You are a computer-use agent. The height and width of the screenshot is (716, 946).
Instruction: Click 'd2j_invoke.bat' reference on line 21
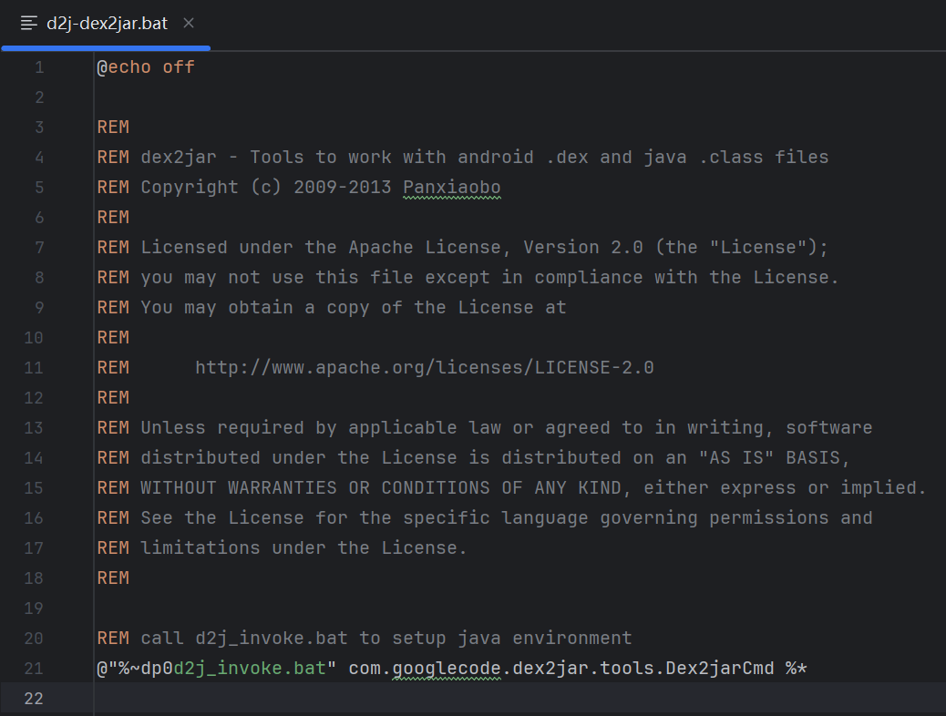click(x=250, y=669)
